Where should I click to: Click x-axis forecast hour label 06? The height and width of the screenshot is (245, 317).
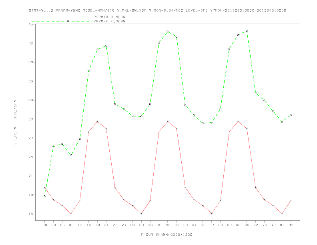pos(62,225)
